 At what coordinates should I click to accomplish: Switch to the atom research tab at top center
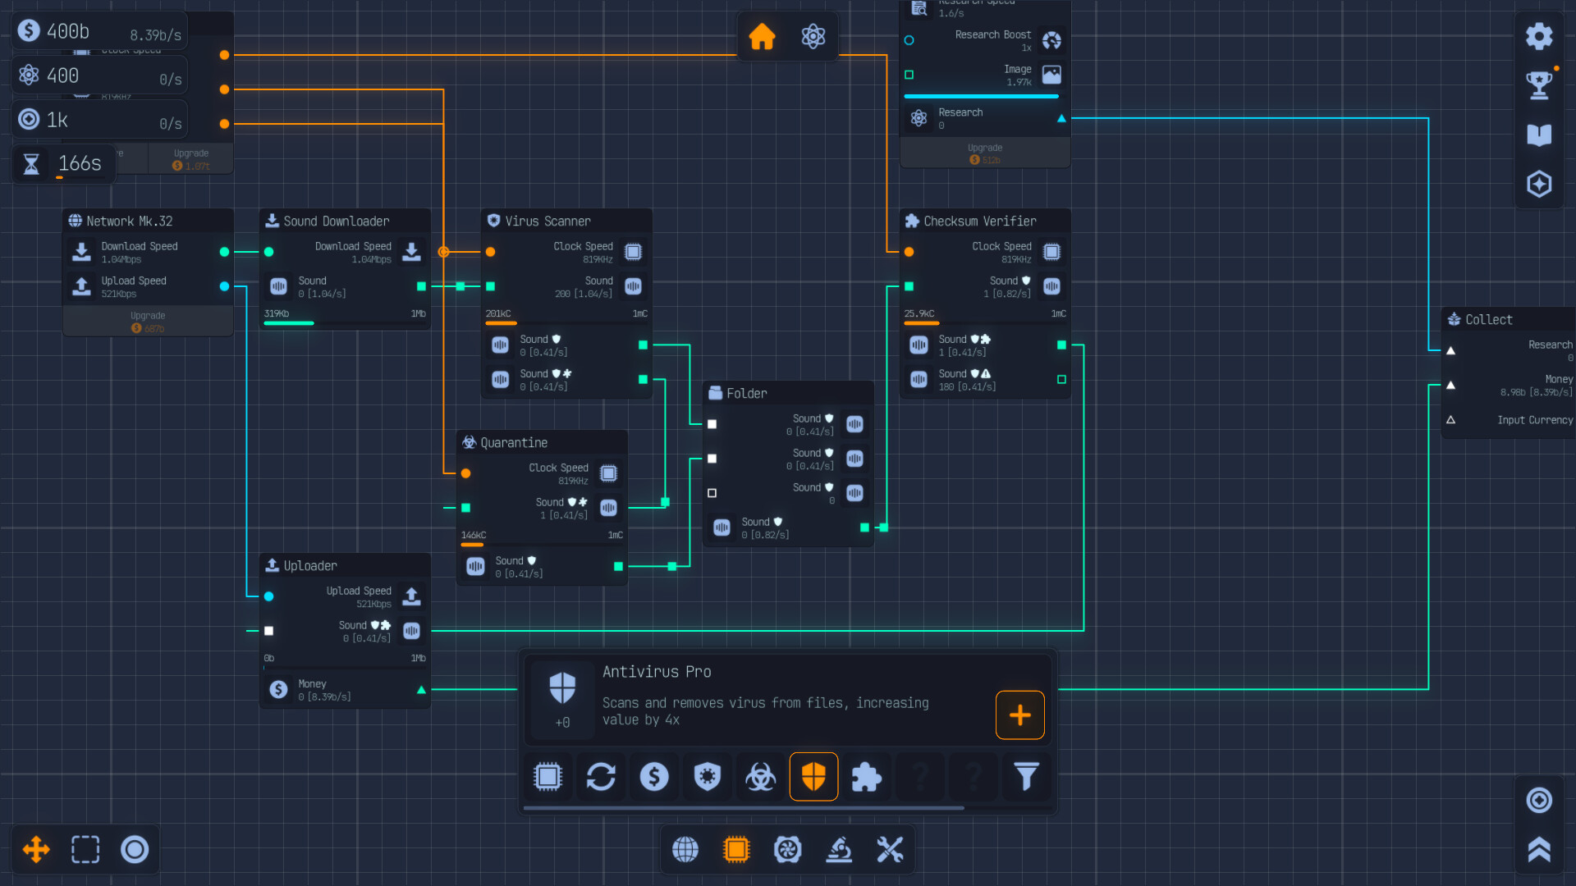pos(813,36)
